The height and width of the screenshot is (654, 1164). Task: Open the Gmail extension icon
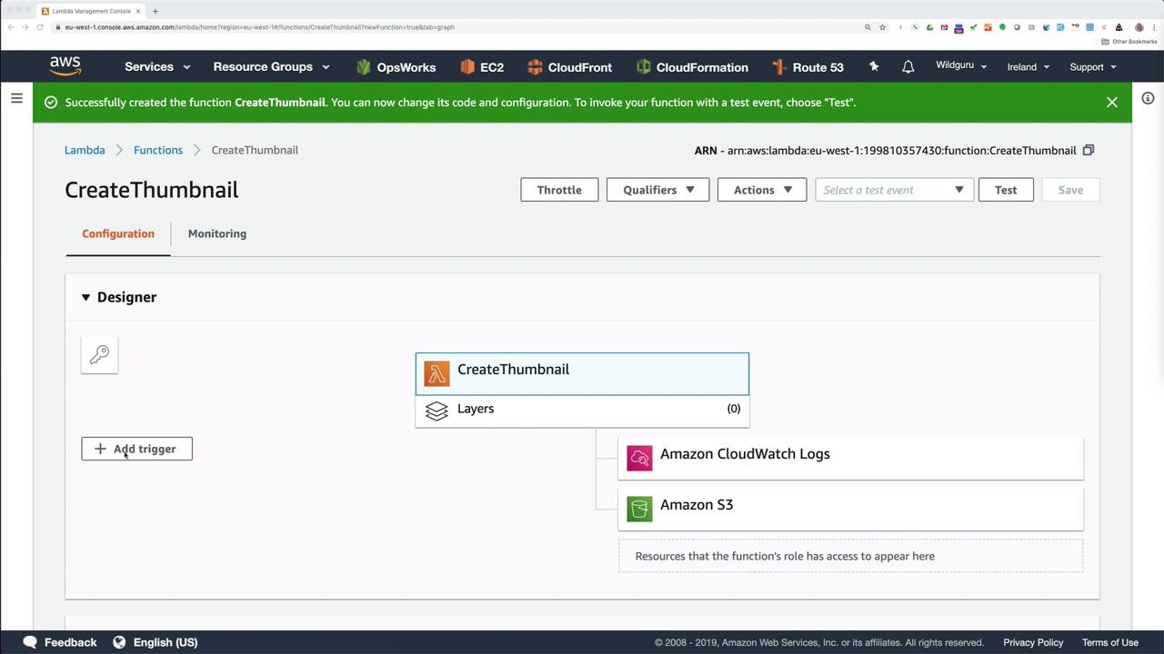tap(944, 27)
